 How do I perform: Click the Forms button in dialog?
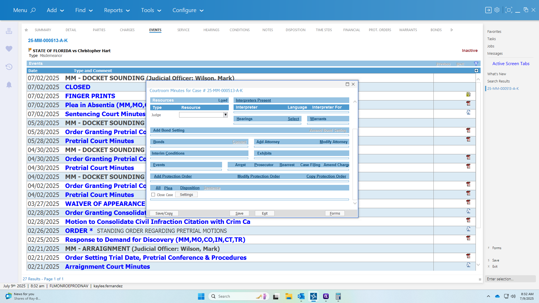coord(335,214)
